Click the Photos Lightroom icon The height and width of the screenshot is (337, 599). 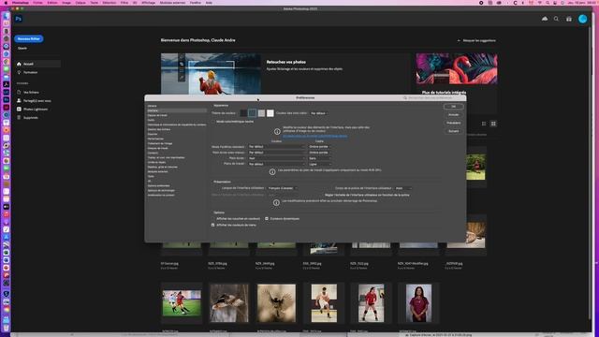19,109
